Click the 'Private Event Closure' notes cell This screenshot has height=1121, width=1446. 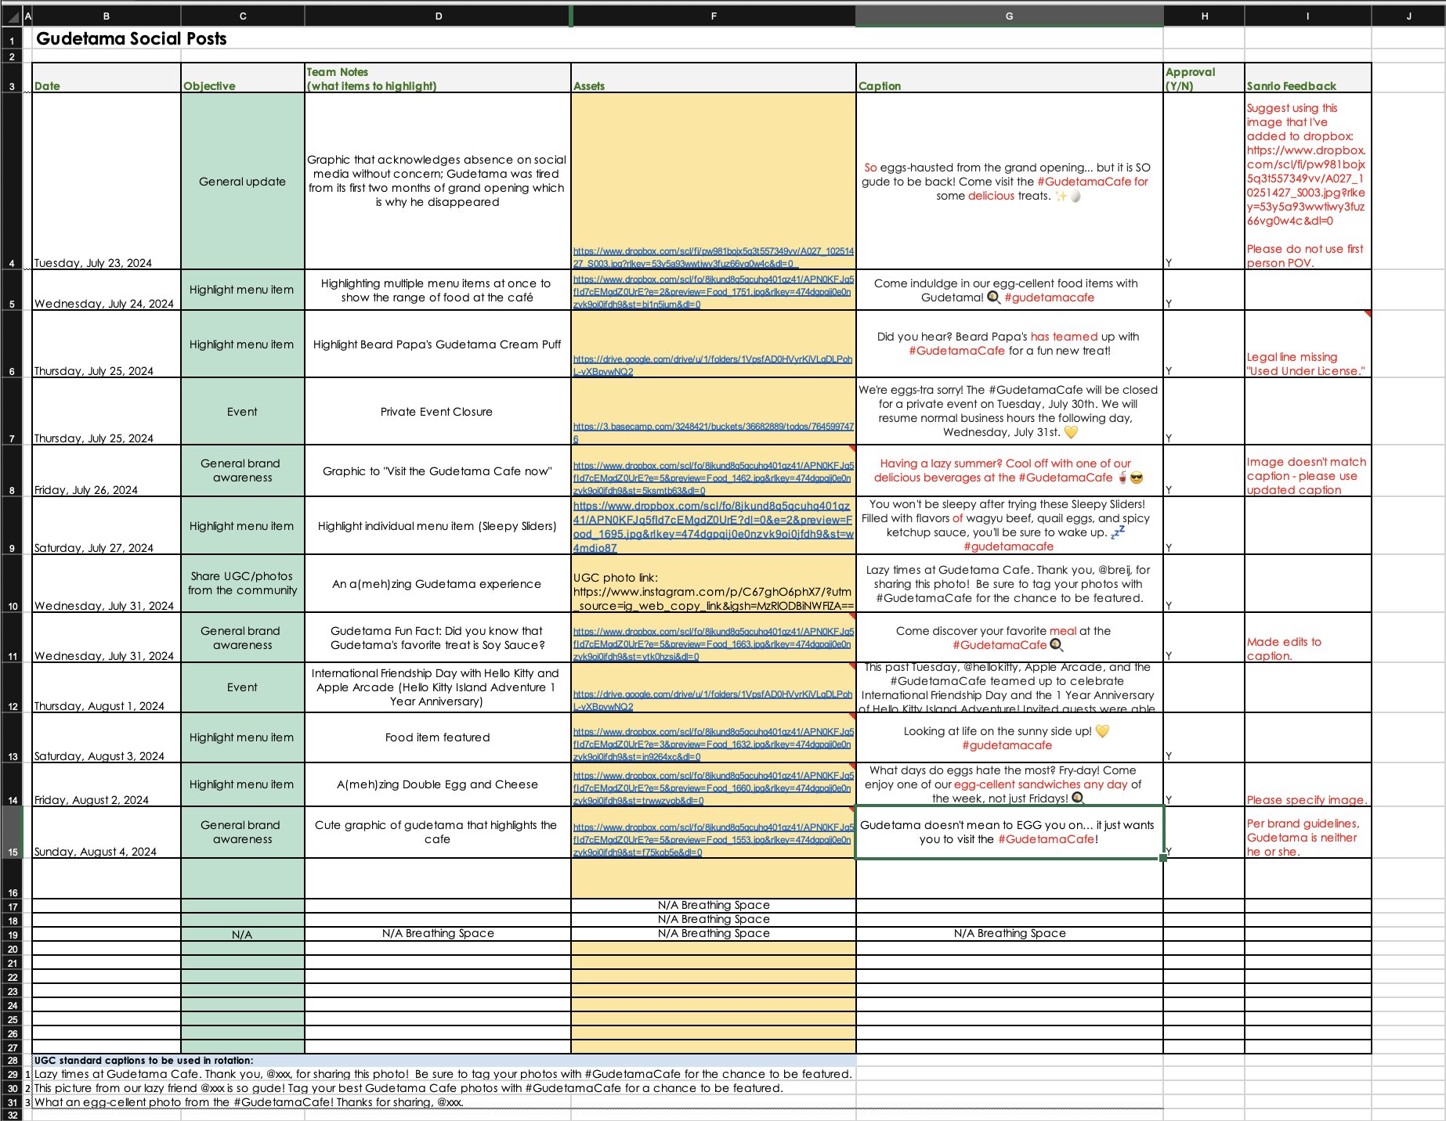click(438, 412)
